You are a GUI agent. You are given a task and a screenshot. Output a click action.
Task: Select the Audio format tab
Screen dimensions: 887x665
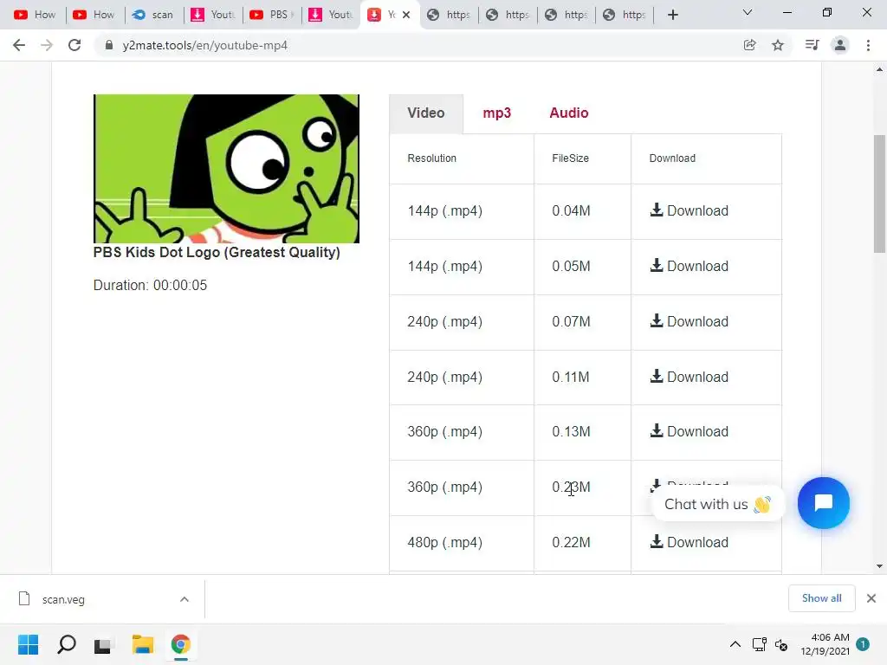click(569, 113)
